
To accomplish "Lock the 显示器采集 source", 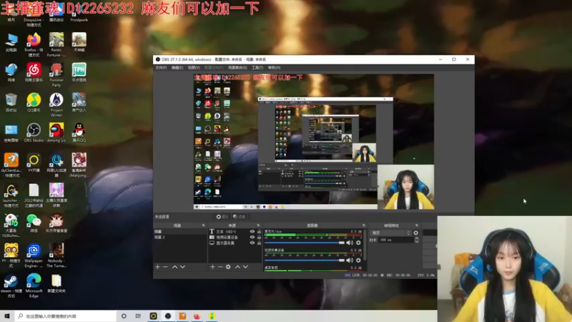I will coord(259,243).
